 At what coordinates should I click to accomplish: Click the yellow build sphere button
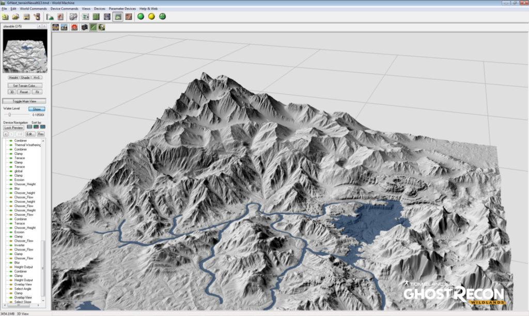point(151,16)
